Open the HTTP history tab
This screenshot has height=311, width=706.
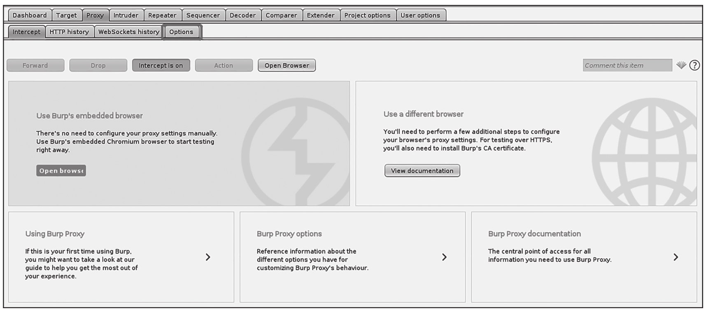click(x=69, y=32)
